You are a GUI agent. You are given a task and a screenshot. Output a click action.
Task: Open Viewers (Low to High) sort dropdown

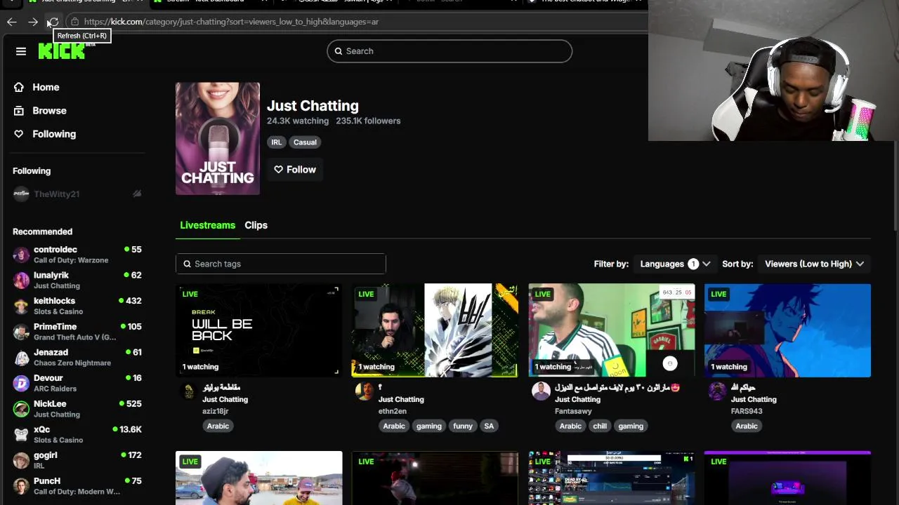(x=815, y=264)
